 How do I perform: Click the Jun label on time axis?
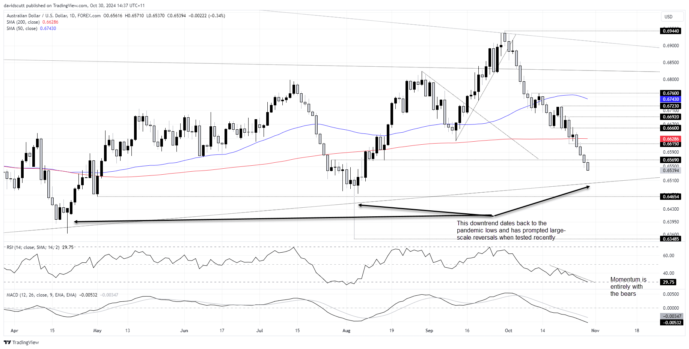184,331
